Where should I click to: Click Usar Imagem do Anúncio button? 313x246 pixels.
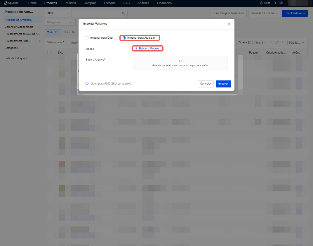click(229, 13)
